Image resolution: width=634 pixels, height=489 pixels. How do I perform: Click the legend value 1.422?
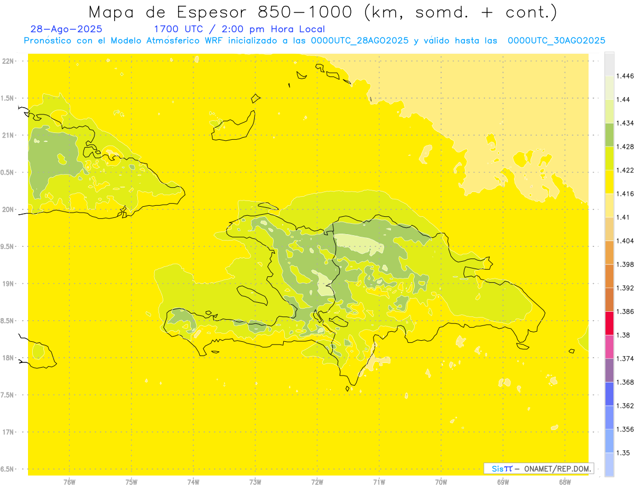[x=625, y=170]
